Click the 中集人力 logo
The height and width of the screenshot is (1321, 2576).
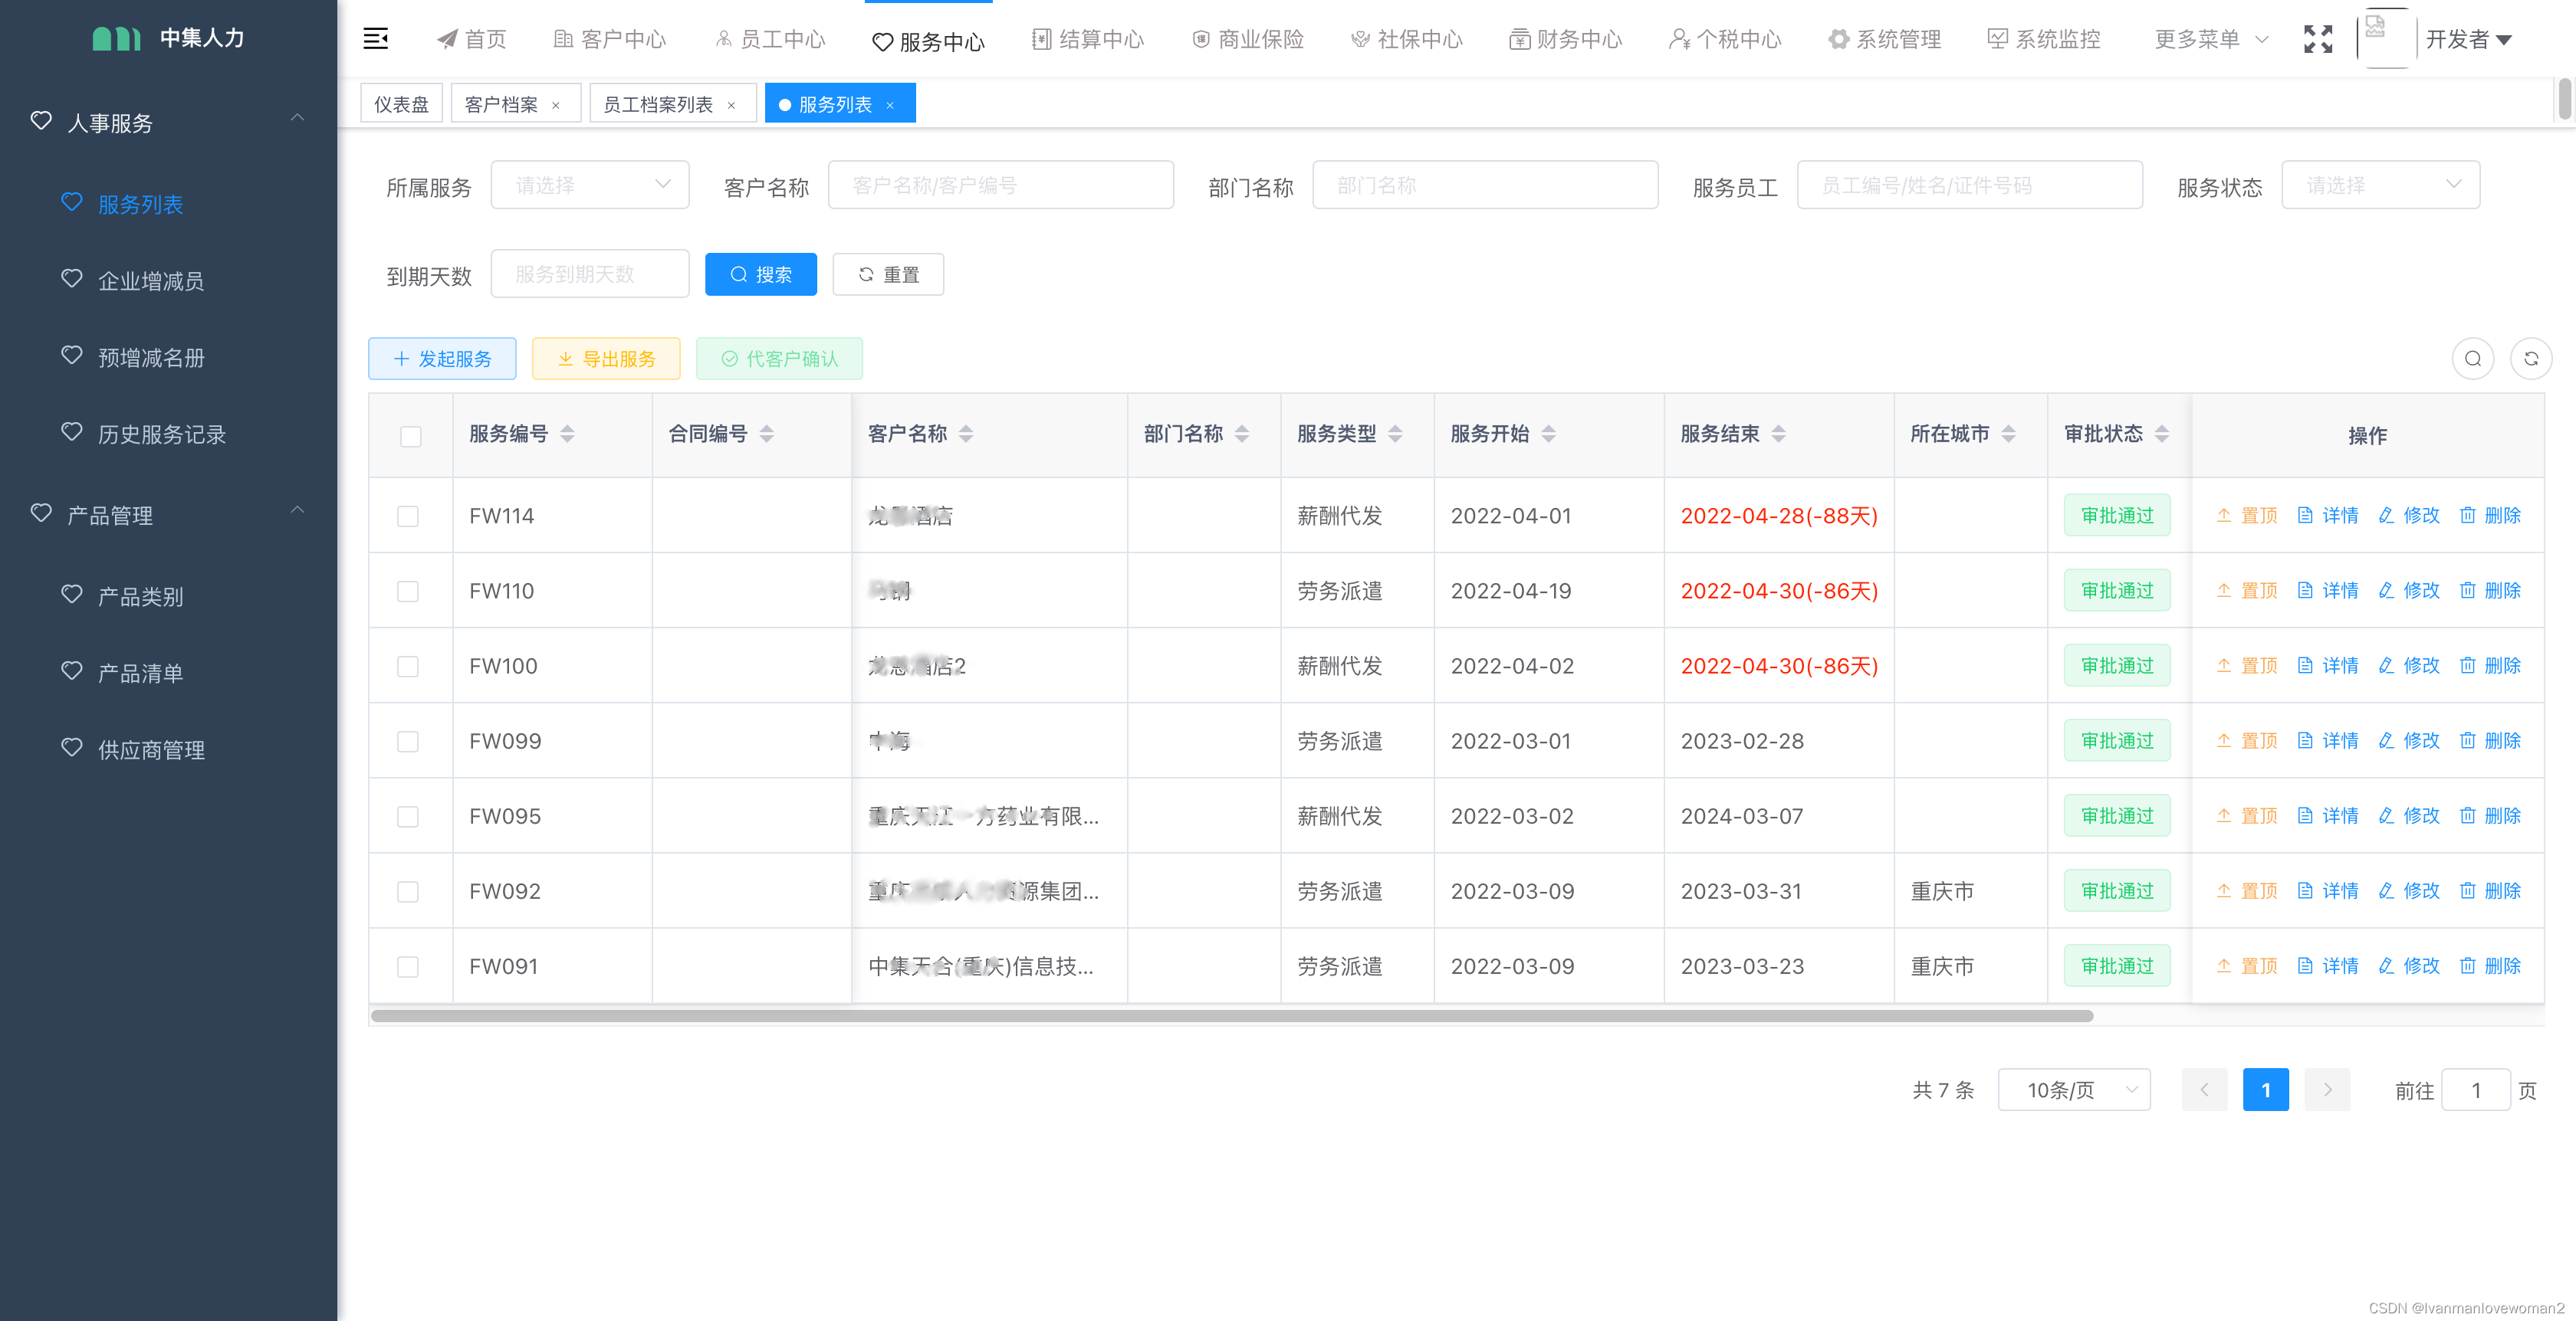click(168, 38)
